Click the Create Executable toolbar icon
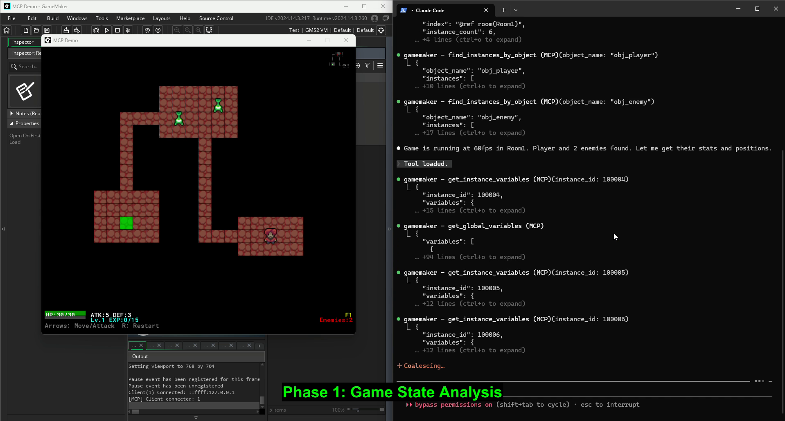This screenshot has height=421, width=785. (x=66, y=30)
